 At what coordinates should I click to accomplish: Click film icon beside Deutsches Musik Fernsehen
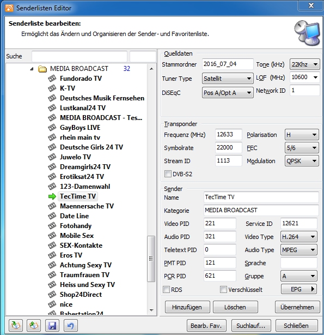coord(52,98)
